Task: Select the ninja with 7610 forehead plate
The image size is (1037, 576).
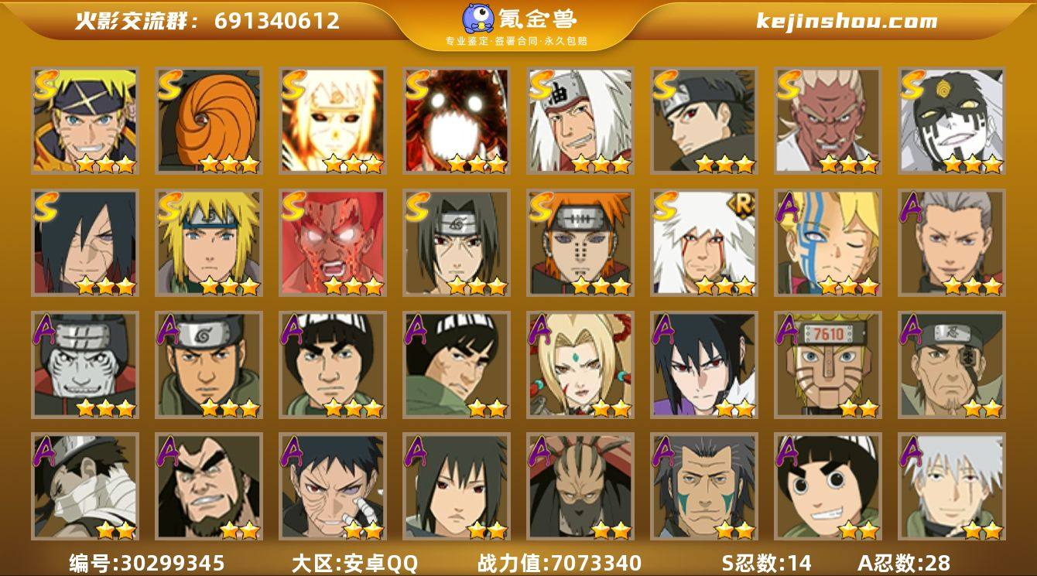Action: [x=828, y=365]
